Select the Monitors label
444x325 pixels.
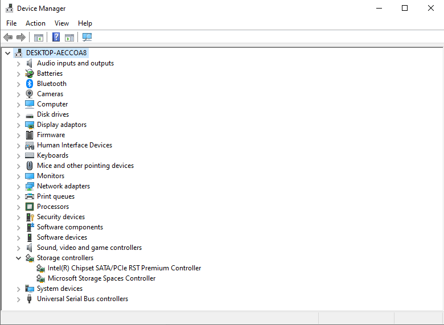click(x=51, y=176)
